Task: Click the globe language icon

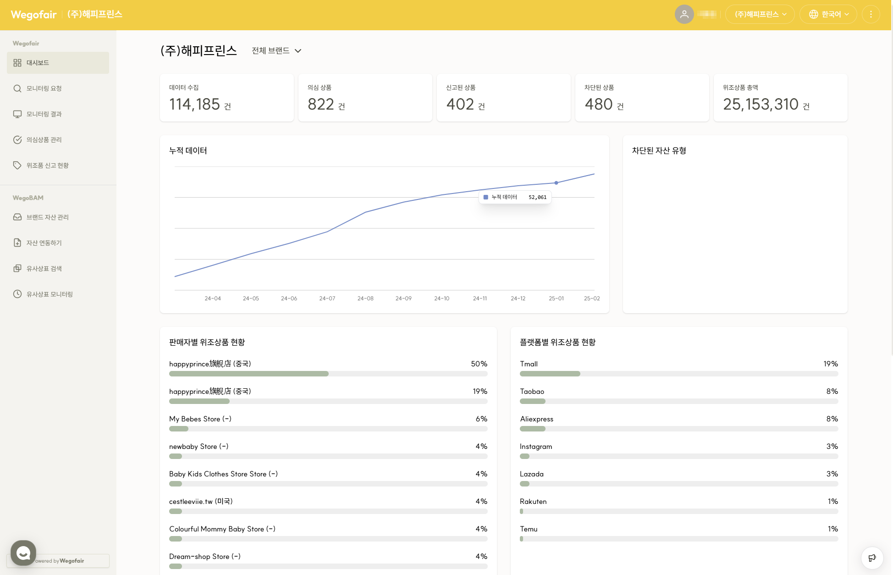Action: [x=813, y=14]
